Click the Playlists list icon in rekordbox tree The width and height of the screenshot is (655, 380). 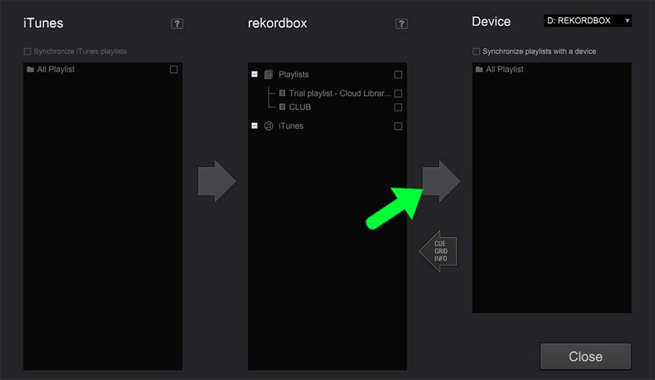[x=269, y=74]
